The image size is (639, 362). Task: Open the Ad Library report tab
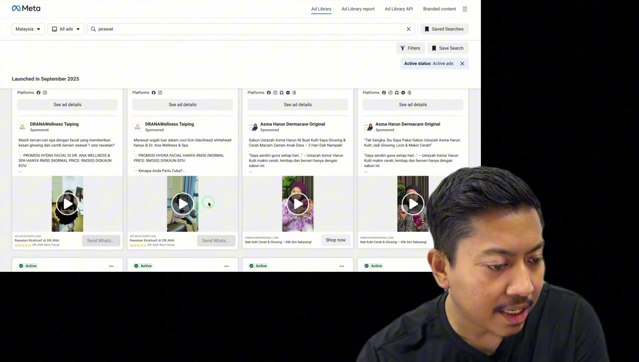tap(358, 9)
